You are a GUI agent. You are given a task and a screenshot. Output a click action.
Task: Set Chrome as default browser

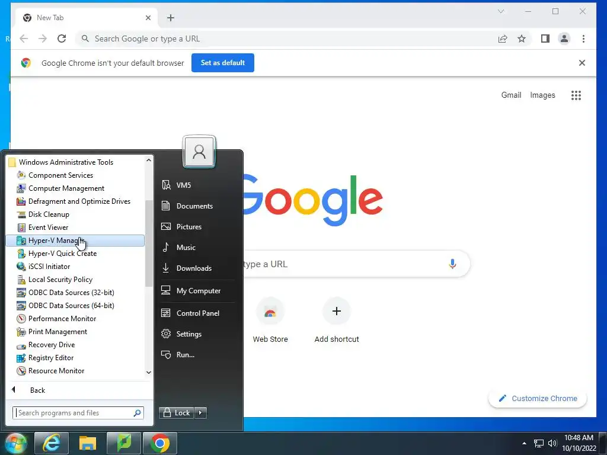(x=223, y=63)
